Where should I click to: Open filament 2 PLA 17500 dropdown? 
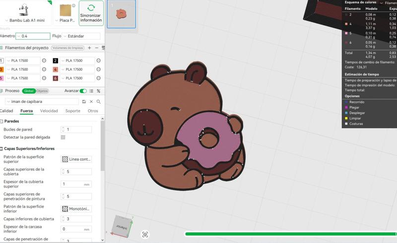pyautogui.click(x=77, y=60)
